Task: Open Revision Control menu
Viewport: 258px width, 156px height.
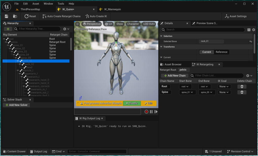Action: [x=240, y=151]
